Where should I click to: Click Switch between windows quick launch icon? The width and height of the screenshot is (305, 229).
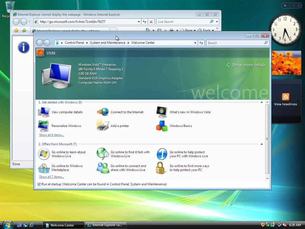25,225
